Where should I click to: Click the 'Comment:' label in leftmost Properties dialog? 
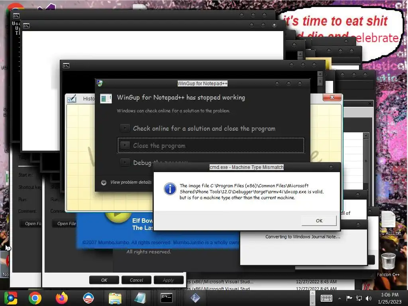click(27, 211)
